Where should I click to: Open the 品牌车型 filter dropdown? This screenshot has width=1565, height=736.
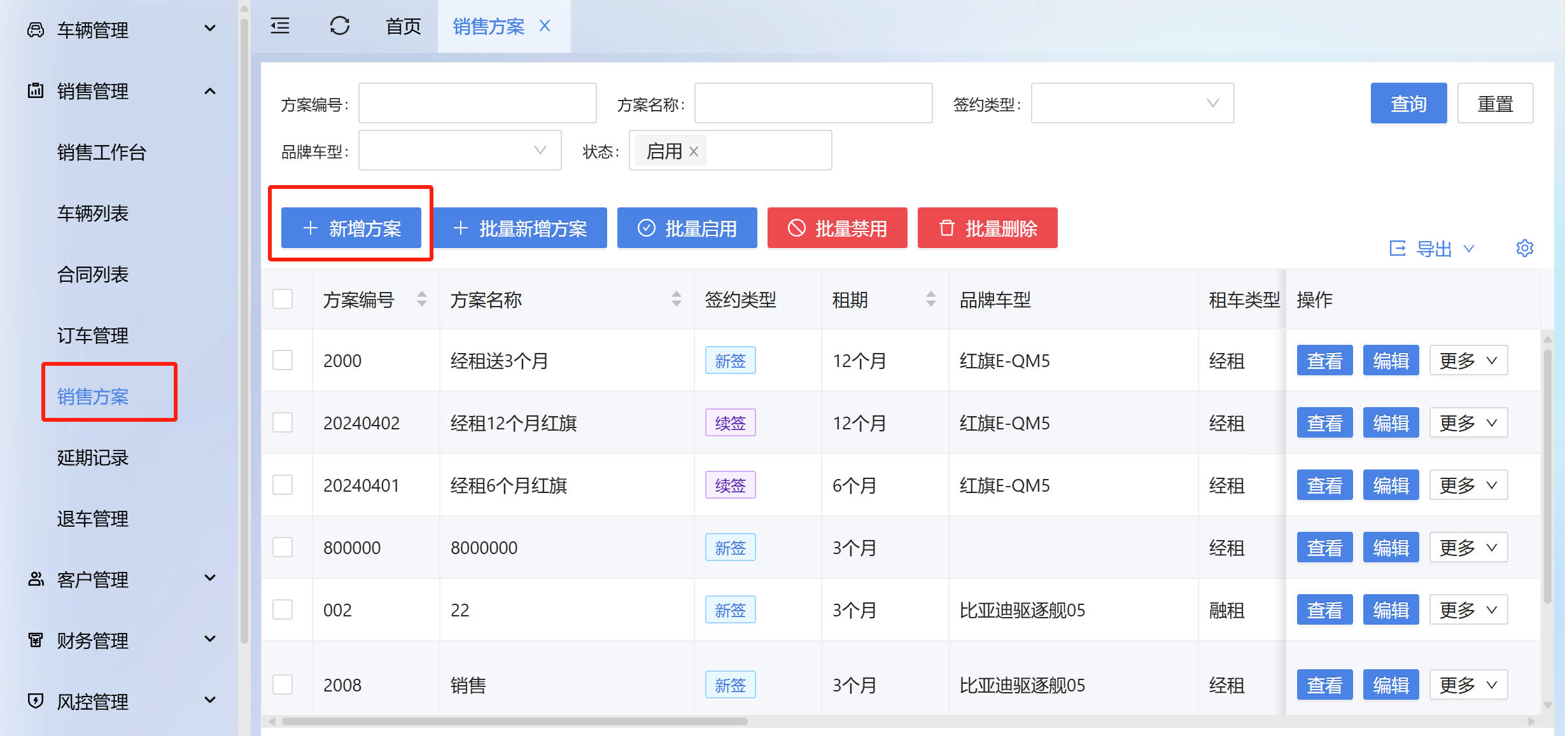pyautogui.click(x=460, y=151)
